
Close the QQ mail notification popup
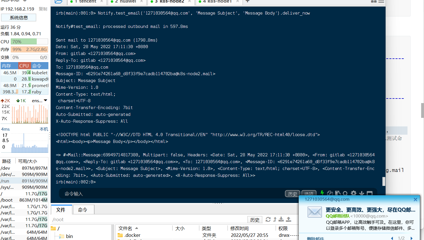coord(415,200)
